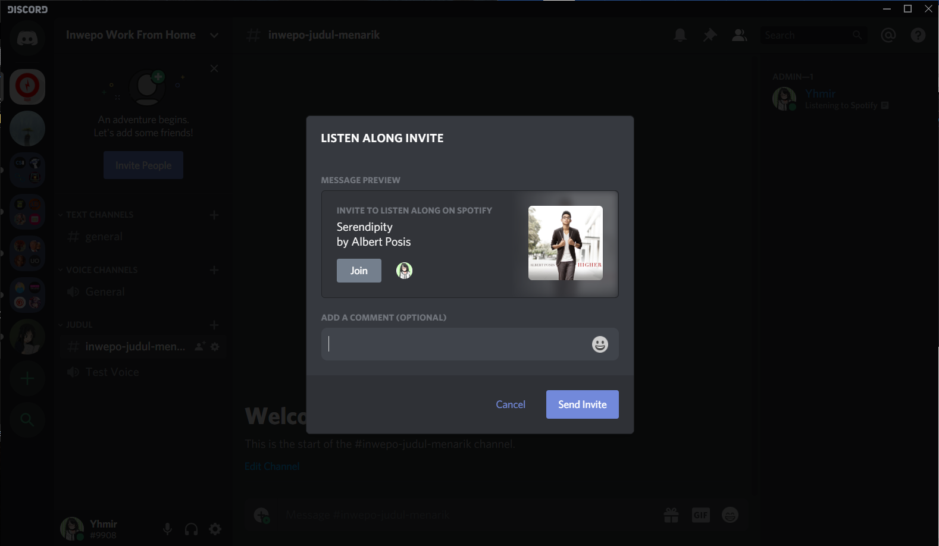This screenshot has width=939, height=546.
Task: Show pinned messages
Action: (709, 36)
